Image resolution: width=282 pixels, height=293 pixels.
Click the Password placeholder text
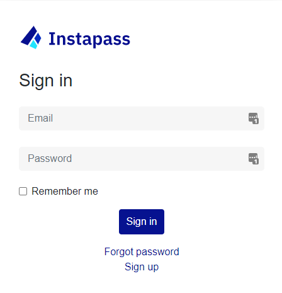tap(50, 158)
